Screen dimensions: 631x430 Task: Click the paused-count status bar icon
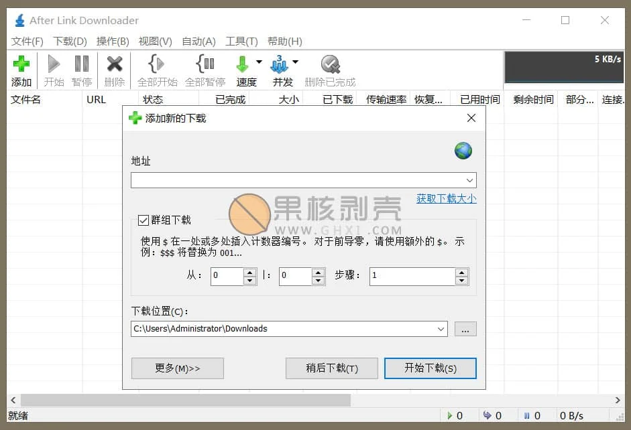[527, 415]
